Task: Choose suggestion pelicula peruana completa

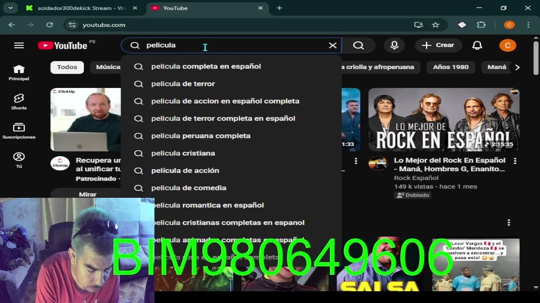Action: click(231, 136)
